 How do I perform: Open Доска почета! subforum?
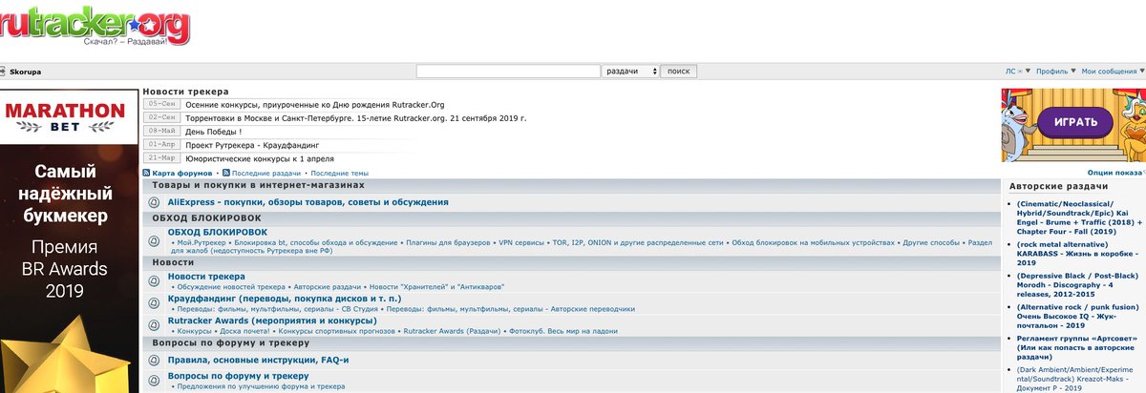(x=245, y=331)
